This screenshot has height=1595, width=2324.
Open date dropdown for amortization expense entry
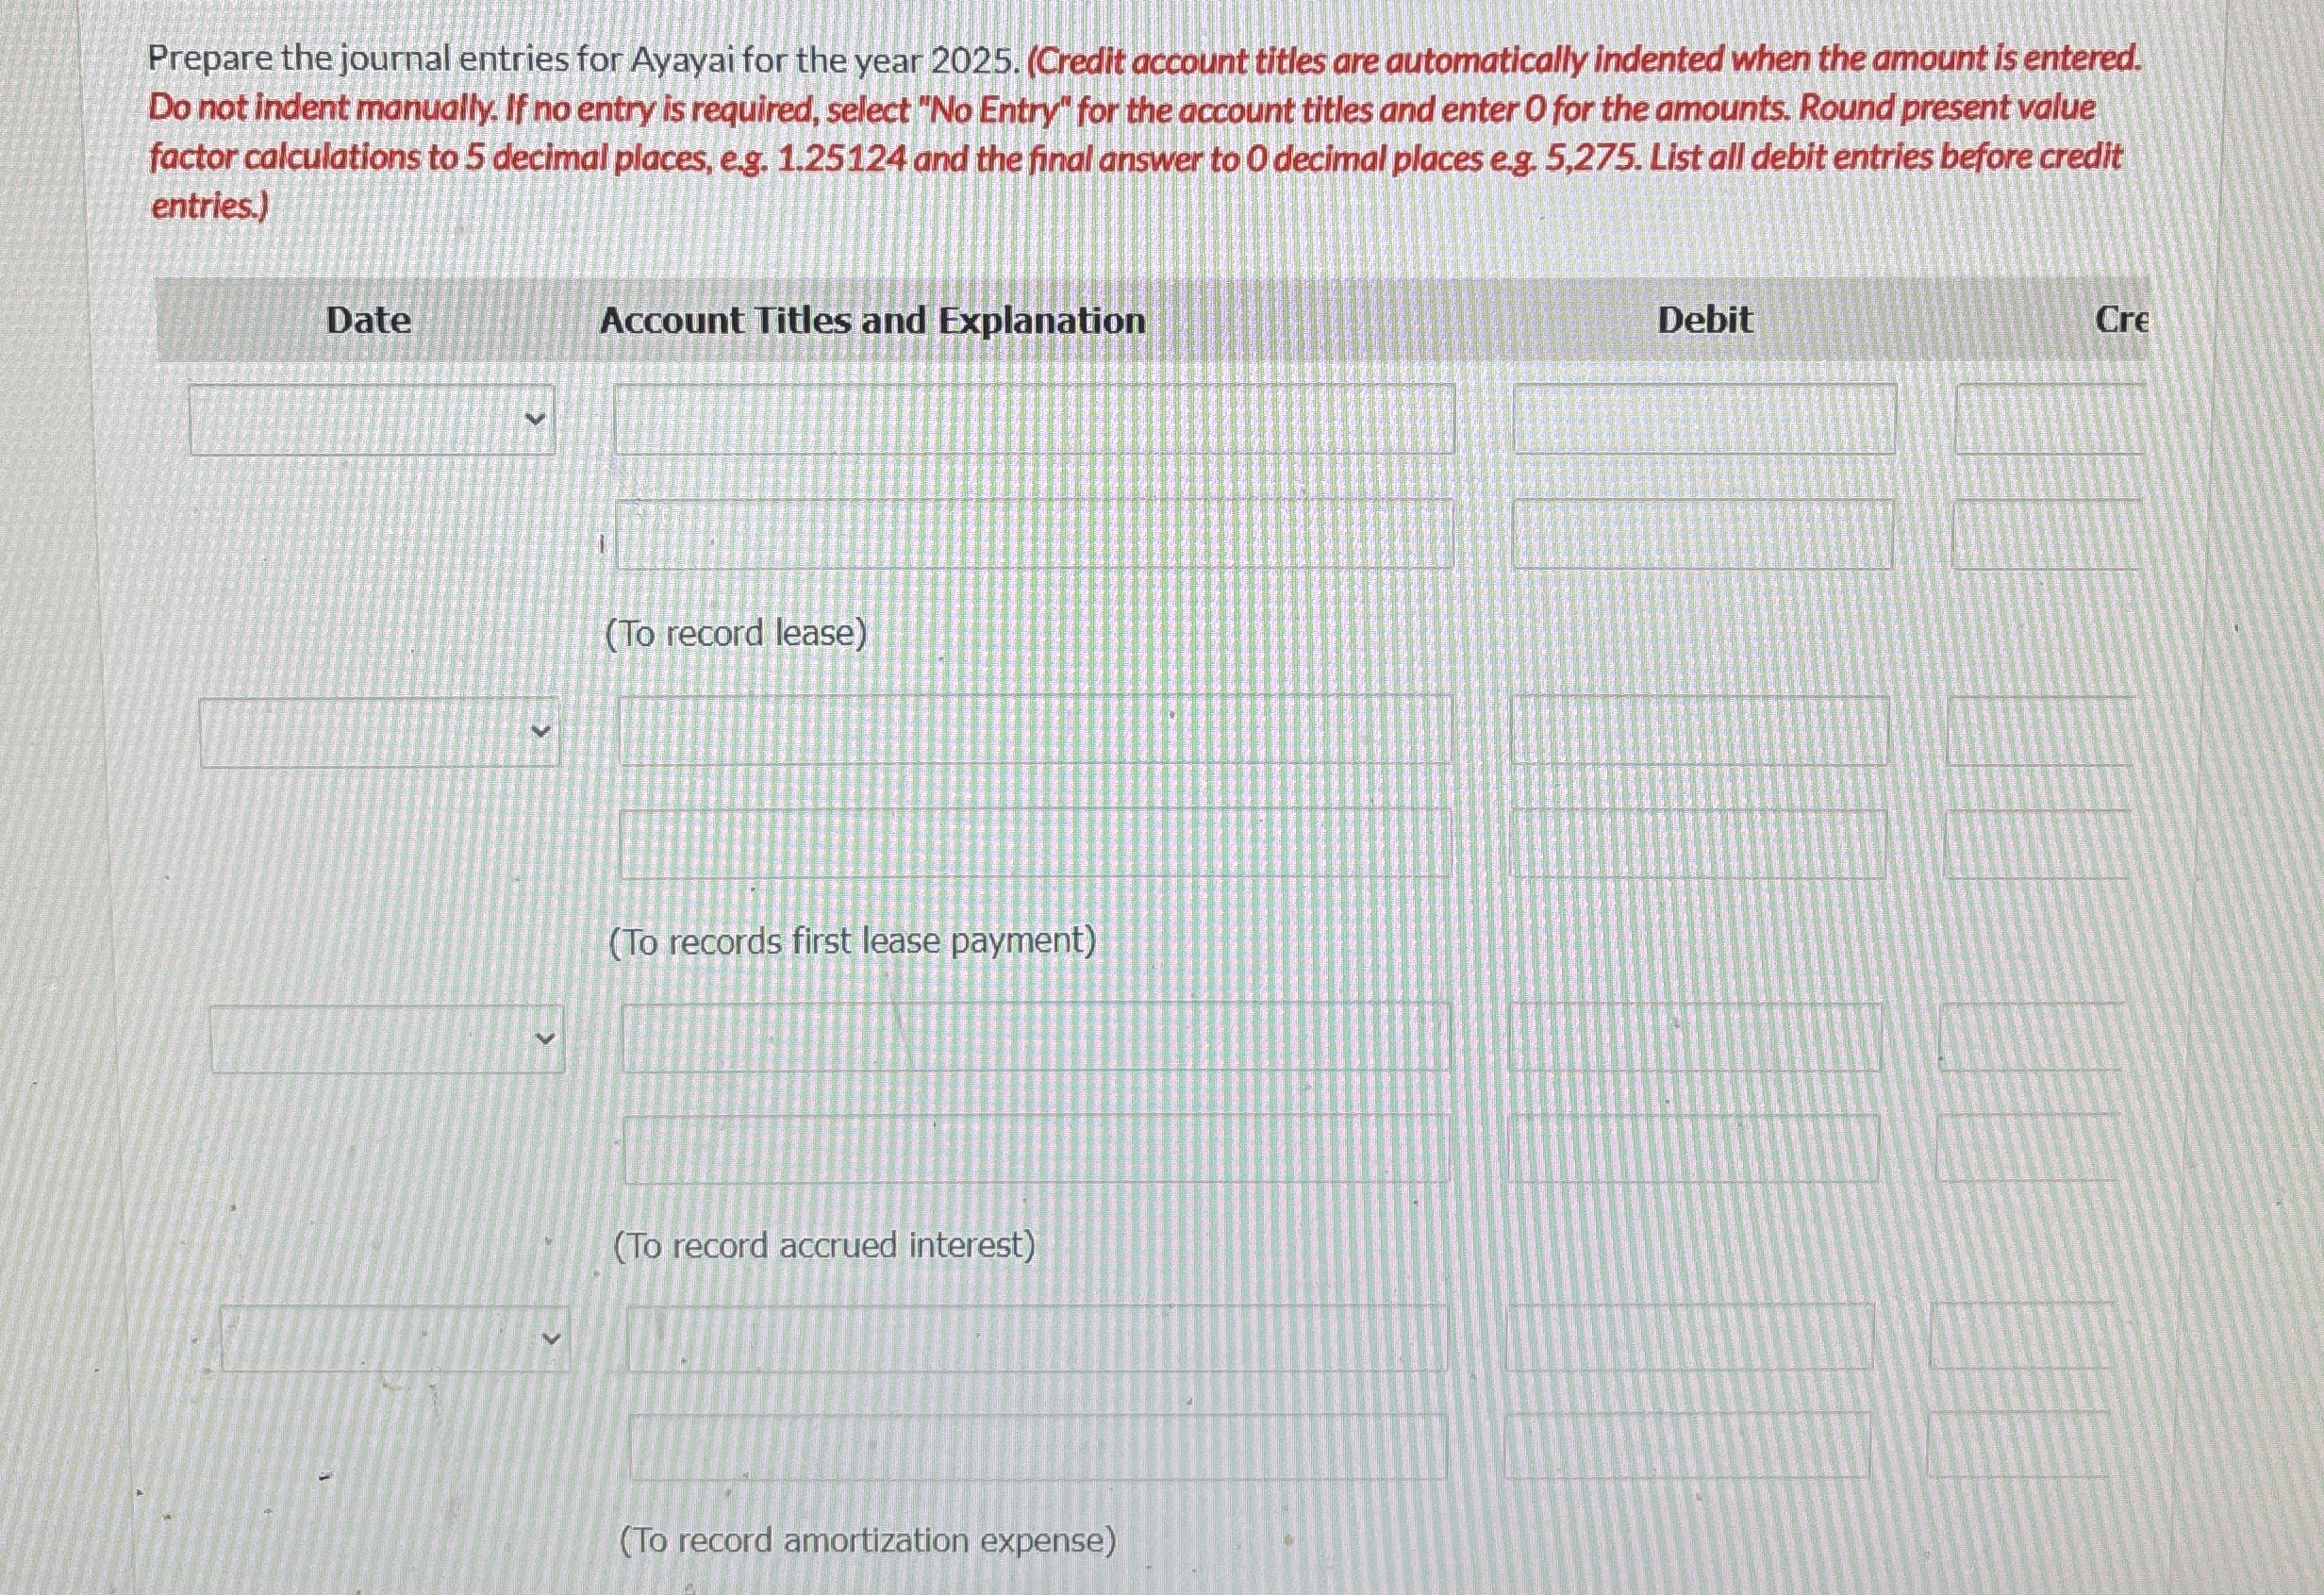[x=395, y=1339]
